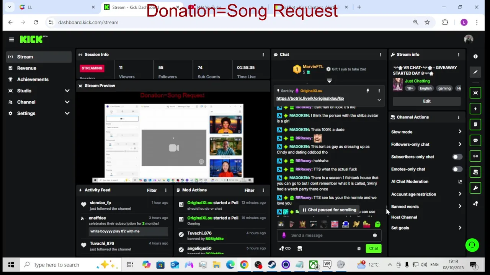
Task: Open Account age restriction options
Action: pyautogui.click(x=426, y=194)
